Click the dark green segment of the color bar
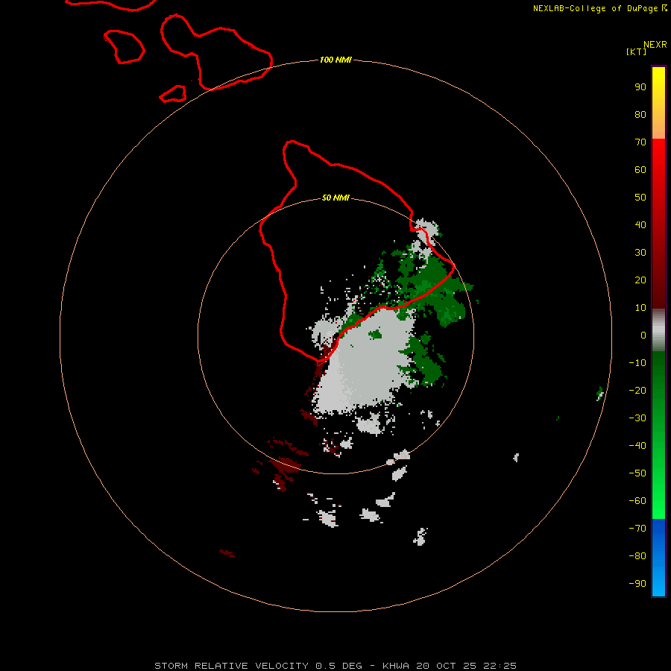 658,435
